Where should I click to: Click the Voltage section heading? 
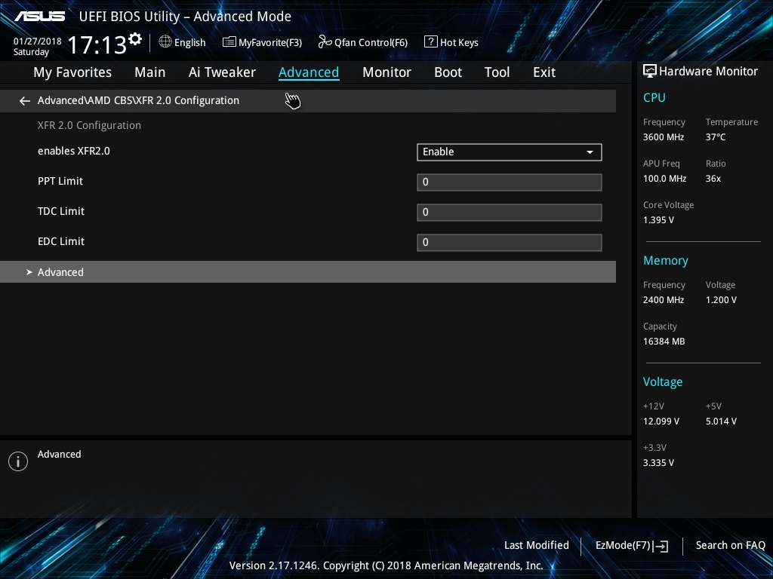pos(663,382)
